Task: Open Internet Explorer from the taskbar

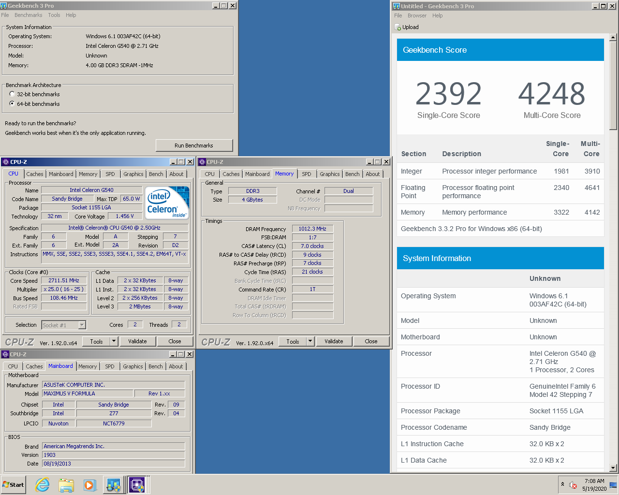Action: (43, 485)
